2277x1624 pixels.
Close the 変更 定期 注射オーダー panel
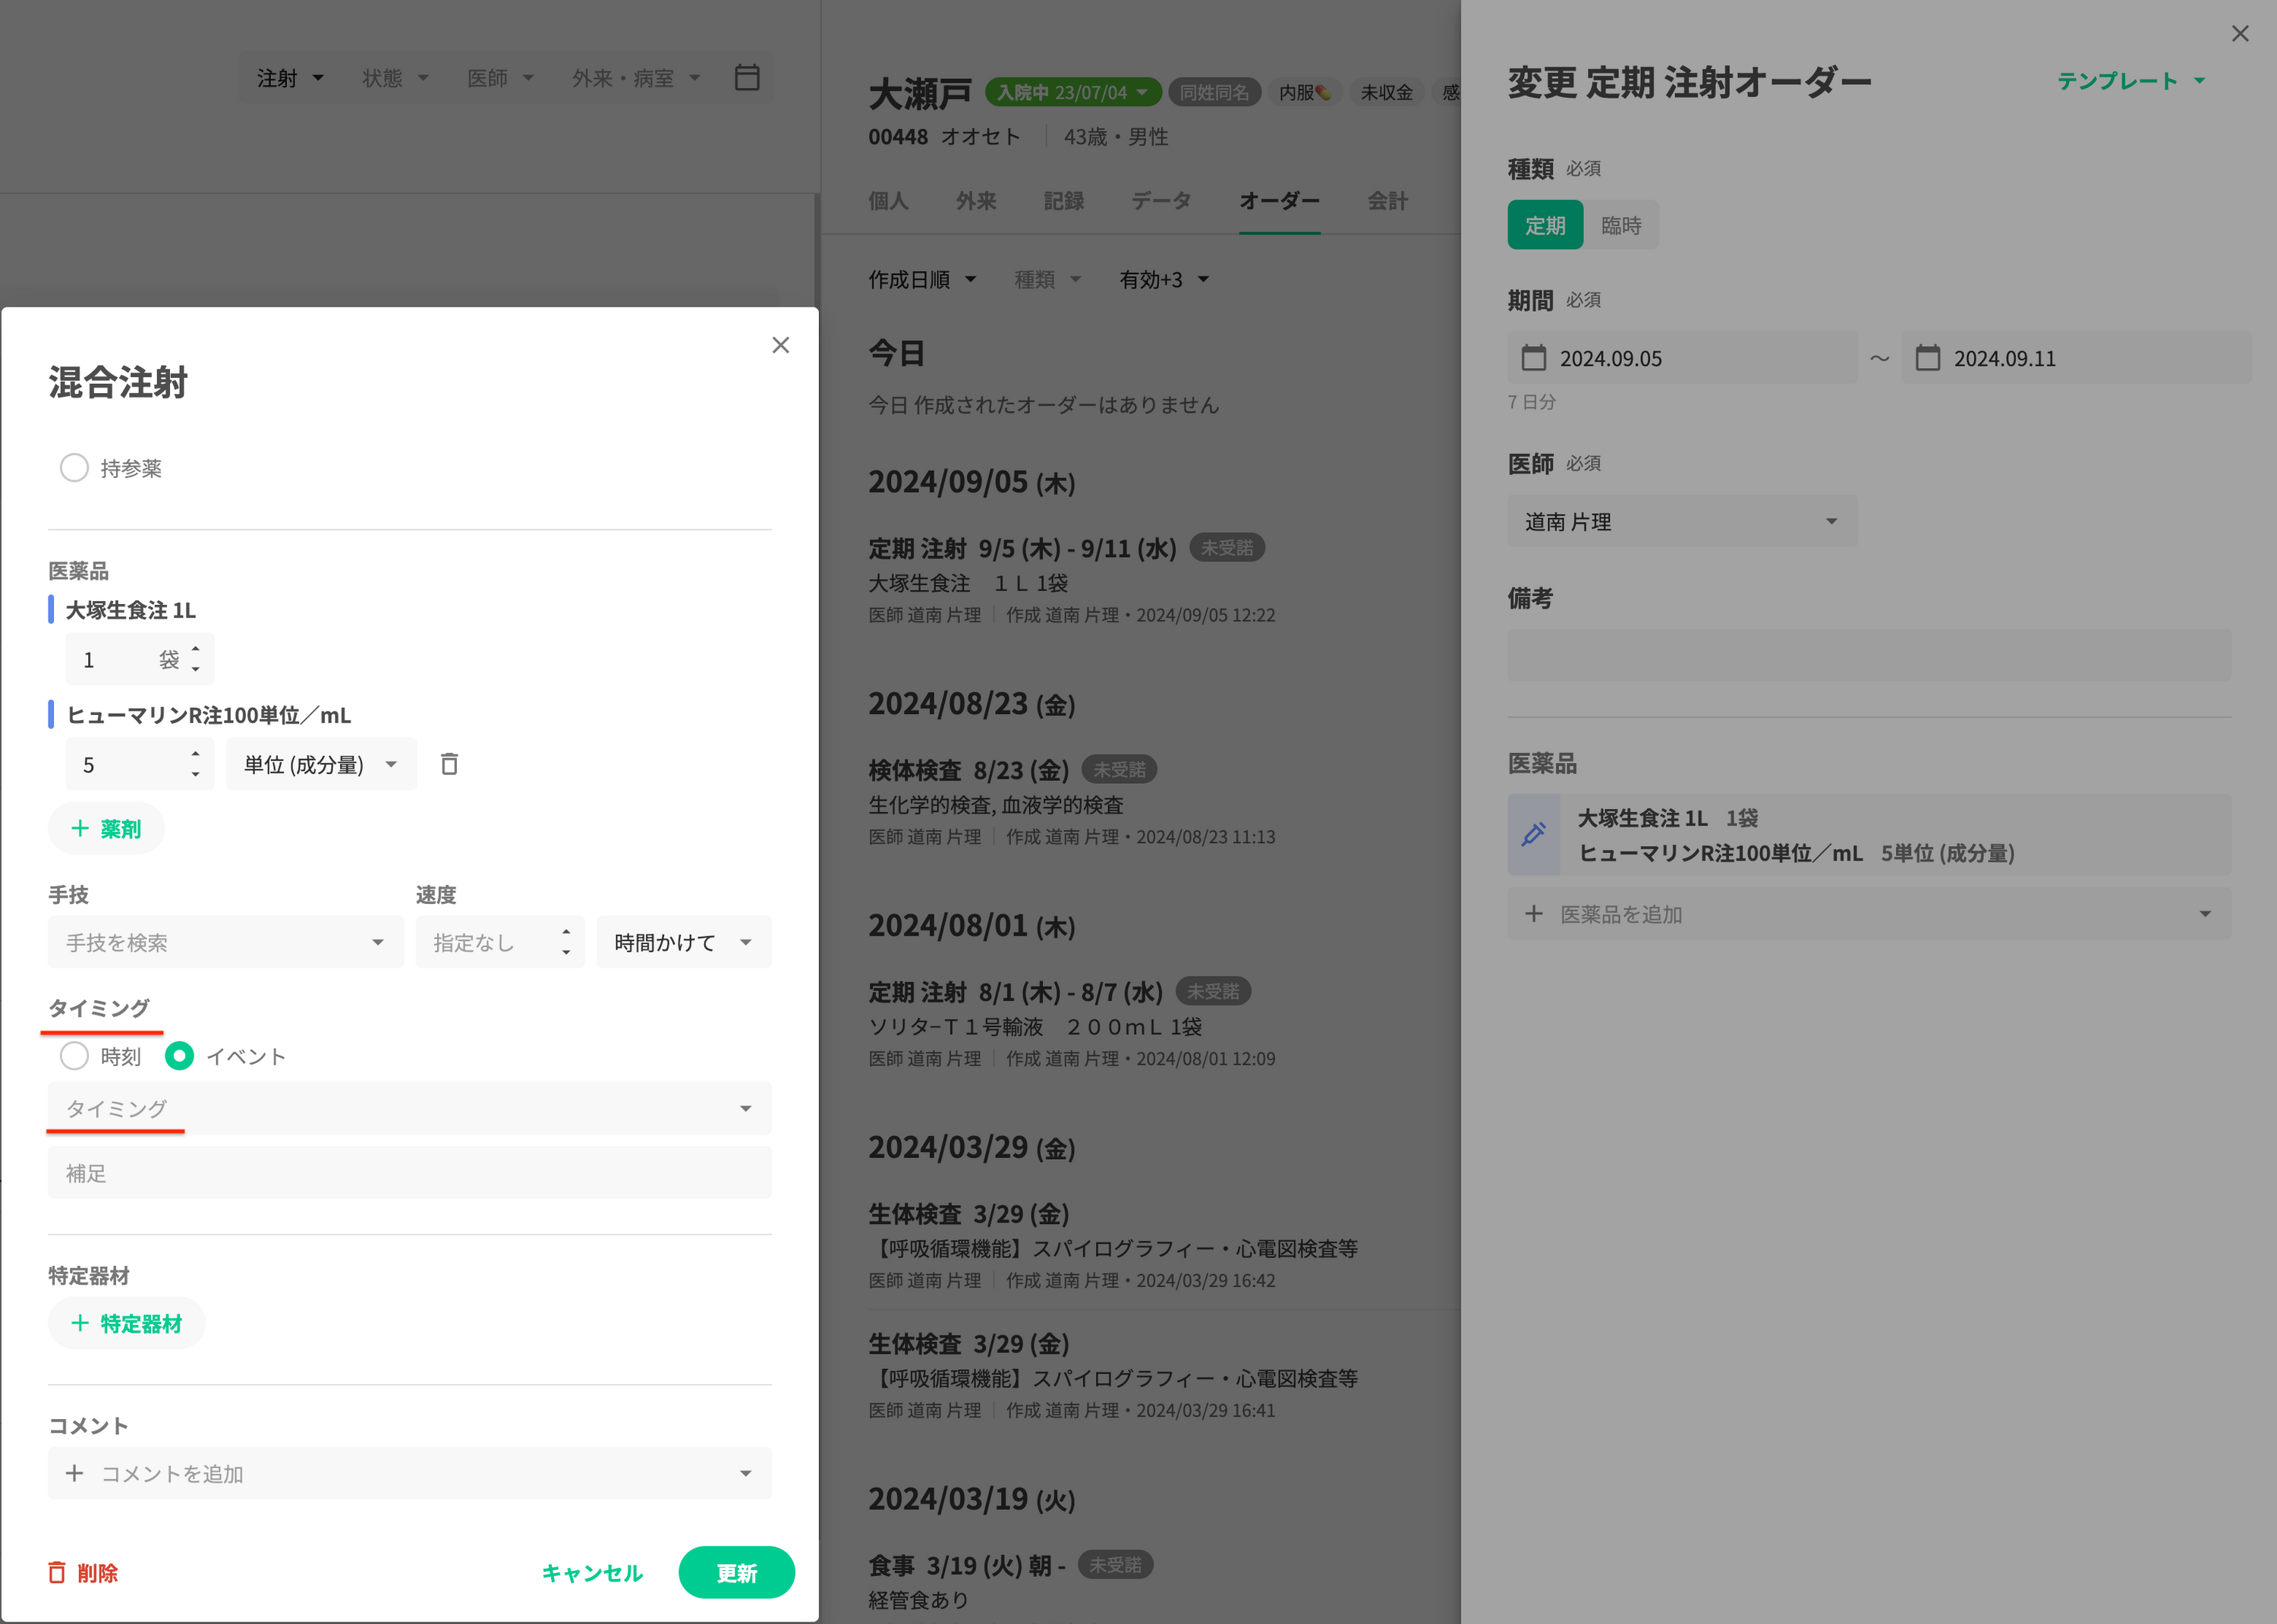[x=2240, y=34]
